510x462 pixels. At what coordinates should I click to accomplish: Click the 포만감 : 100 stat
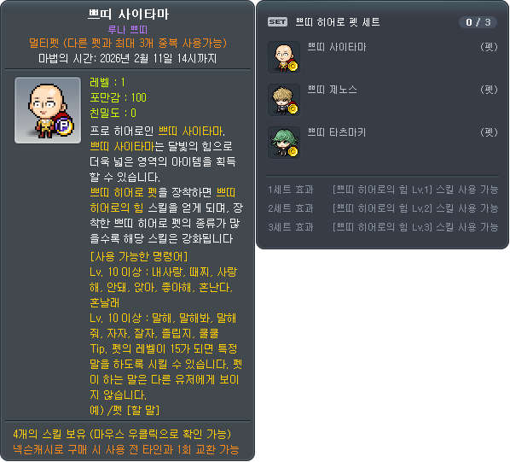coord(118,97)
